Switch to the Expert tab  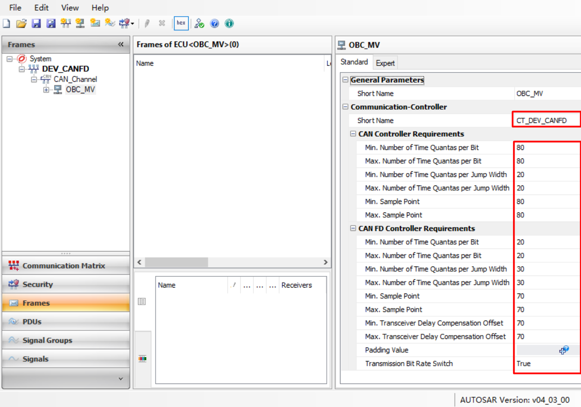point(385,63)
